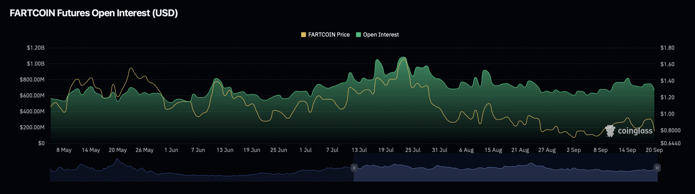Click the $0 left axis label
Image resolution: width=695 pixels, height=194 pixels.
tap(41, 143)
